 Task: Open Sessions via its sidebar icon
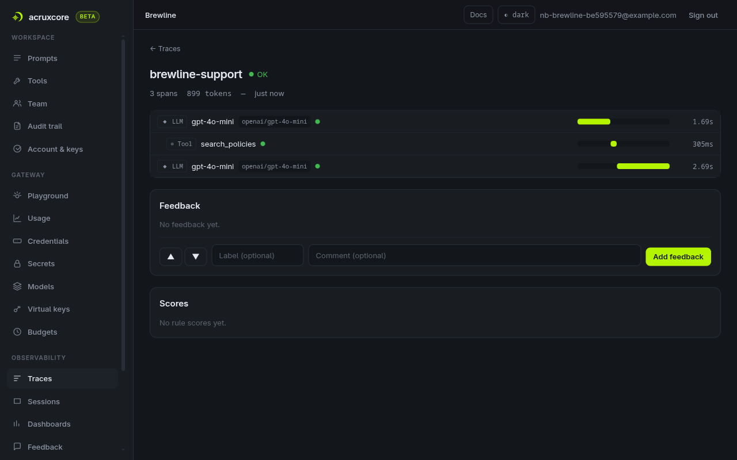(x=17, y=401)
